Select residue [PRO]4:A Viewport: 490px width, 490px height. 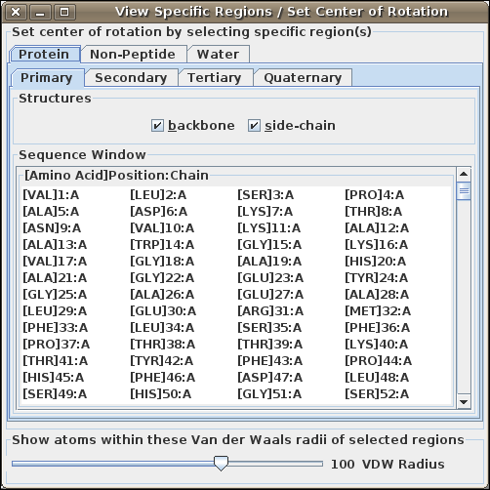pyautogui.click(x=375, y=195)
